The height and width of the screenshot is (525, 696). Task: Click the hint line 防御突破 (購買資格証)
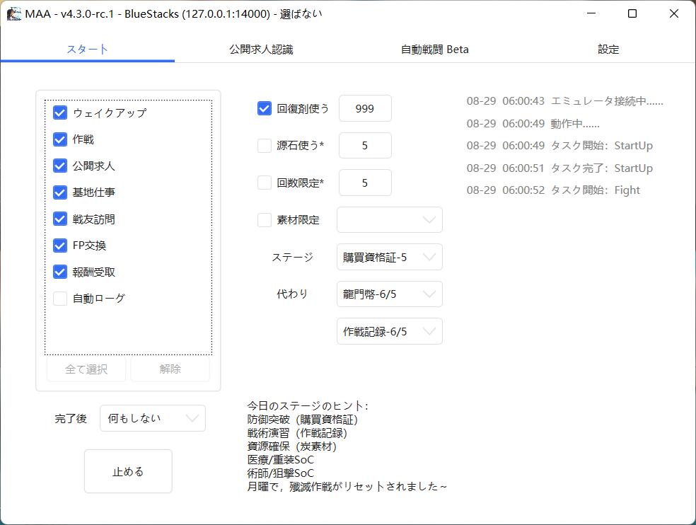pos(302,420)
